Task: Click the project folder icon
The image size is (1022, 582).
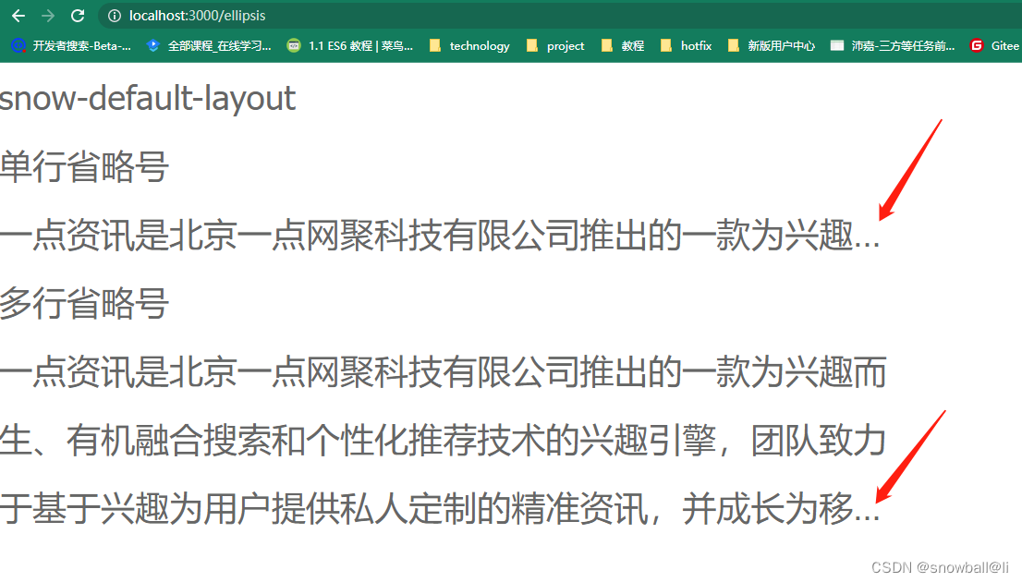Action: pos(532,45)
